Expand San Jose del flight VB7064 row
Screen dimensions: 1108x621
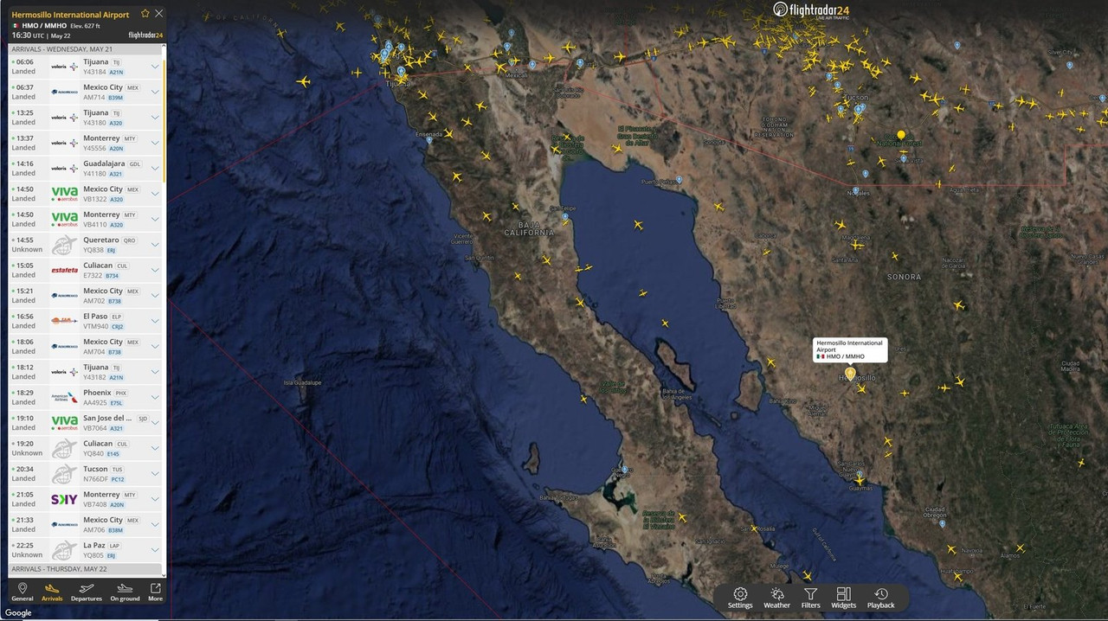155,423
